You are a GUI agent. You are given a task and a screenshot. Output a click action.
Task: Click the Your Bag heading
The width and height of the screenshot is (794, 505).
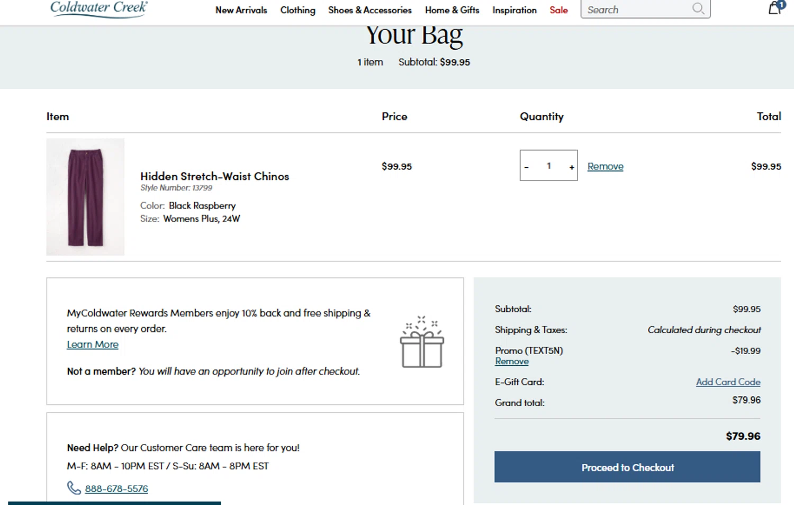pos(414,35)
